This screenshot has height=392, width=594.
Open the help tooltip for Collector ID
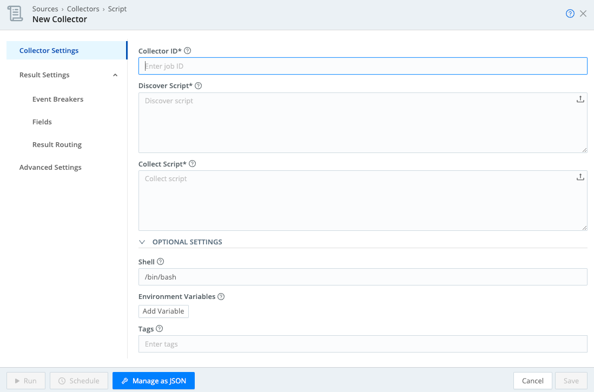(x=187, y=50)
